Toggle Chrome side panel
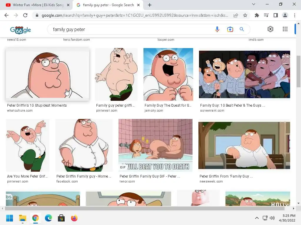The image size is (301, 225). click(x=276, y=15)
